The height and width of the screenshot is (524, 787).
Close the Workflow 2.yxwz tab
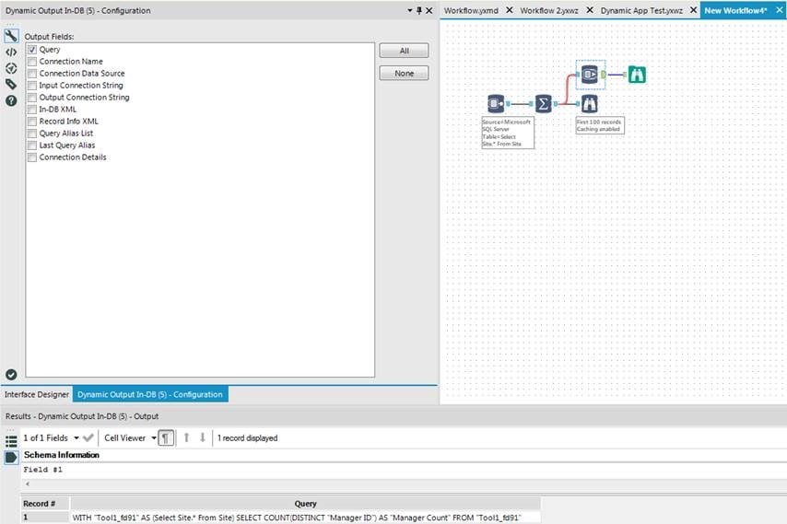(590, 10)
